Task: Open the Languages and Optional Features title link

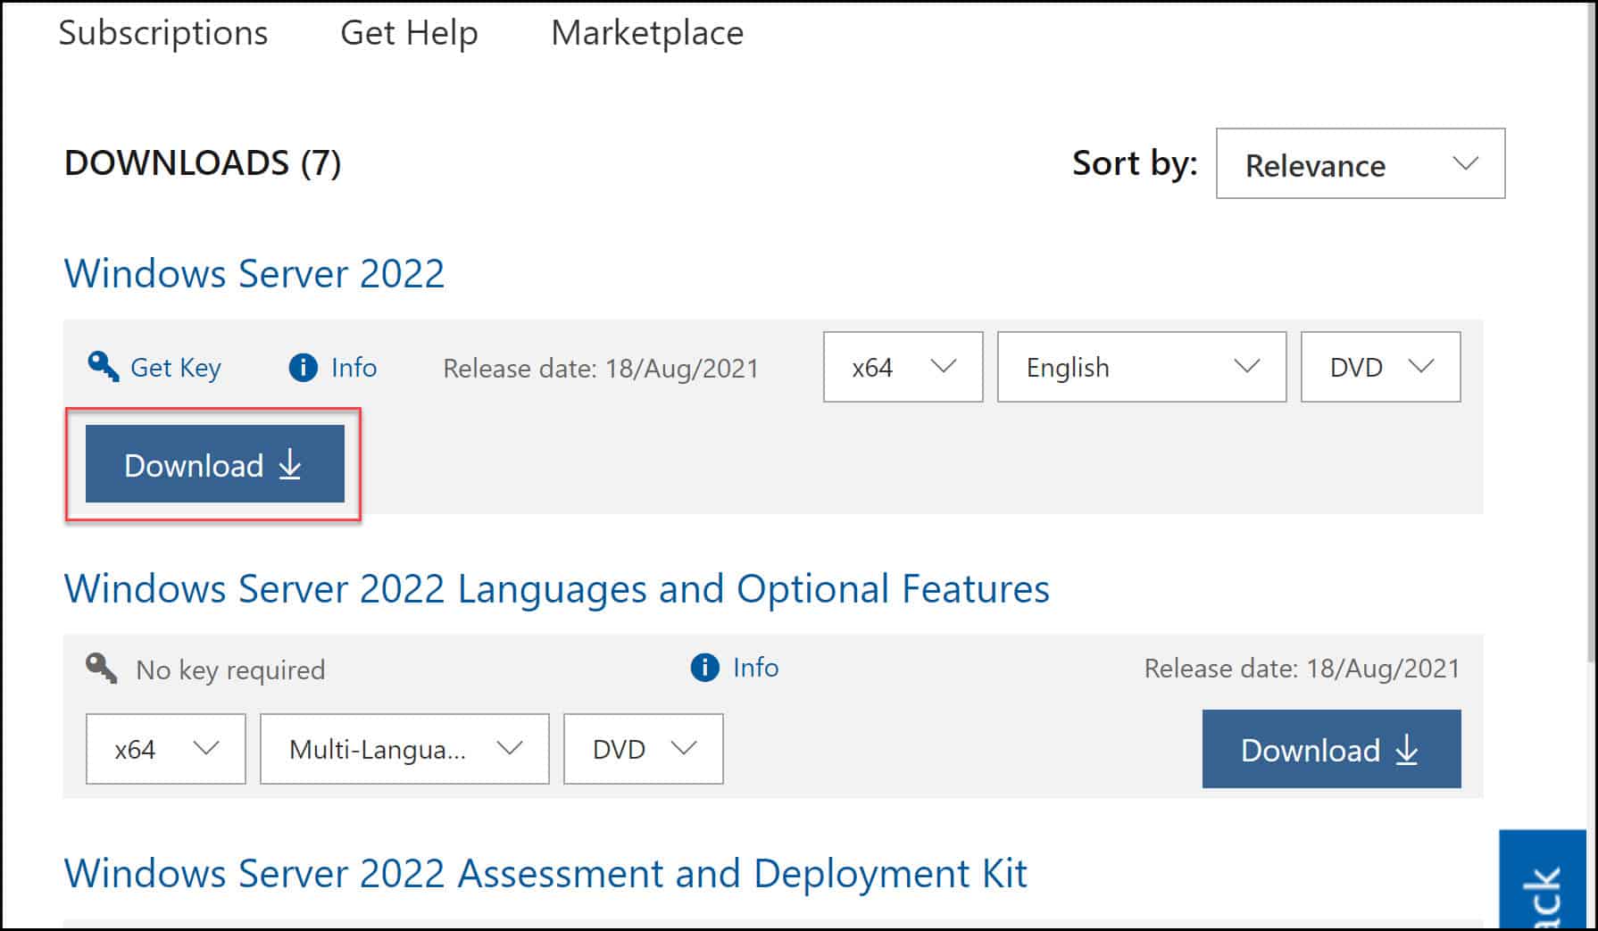Action: [x=557, y=589]
